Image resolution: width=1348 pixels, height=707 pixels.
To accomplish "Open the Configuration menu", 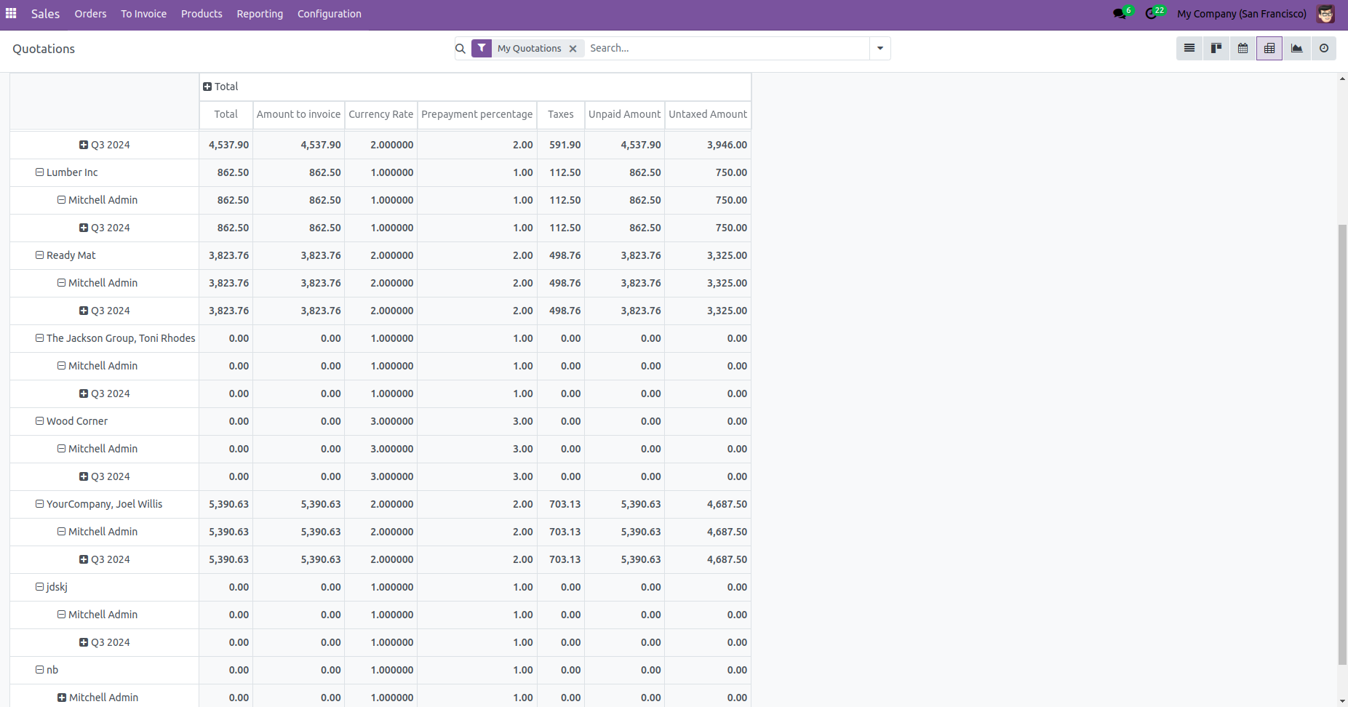I will [329, 14].
